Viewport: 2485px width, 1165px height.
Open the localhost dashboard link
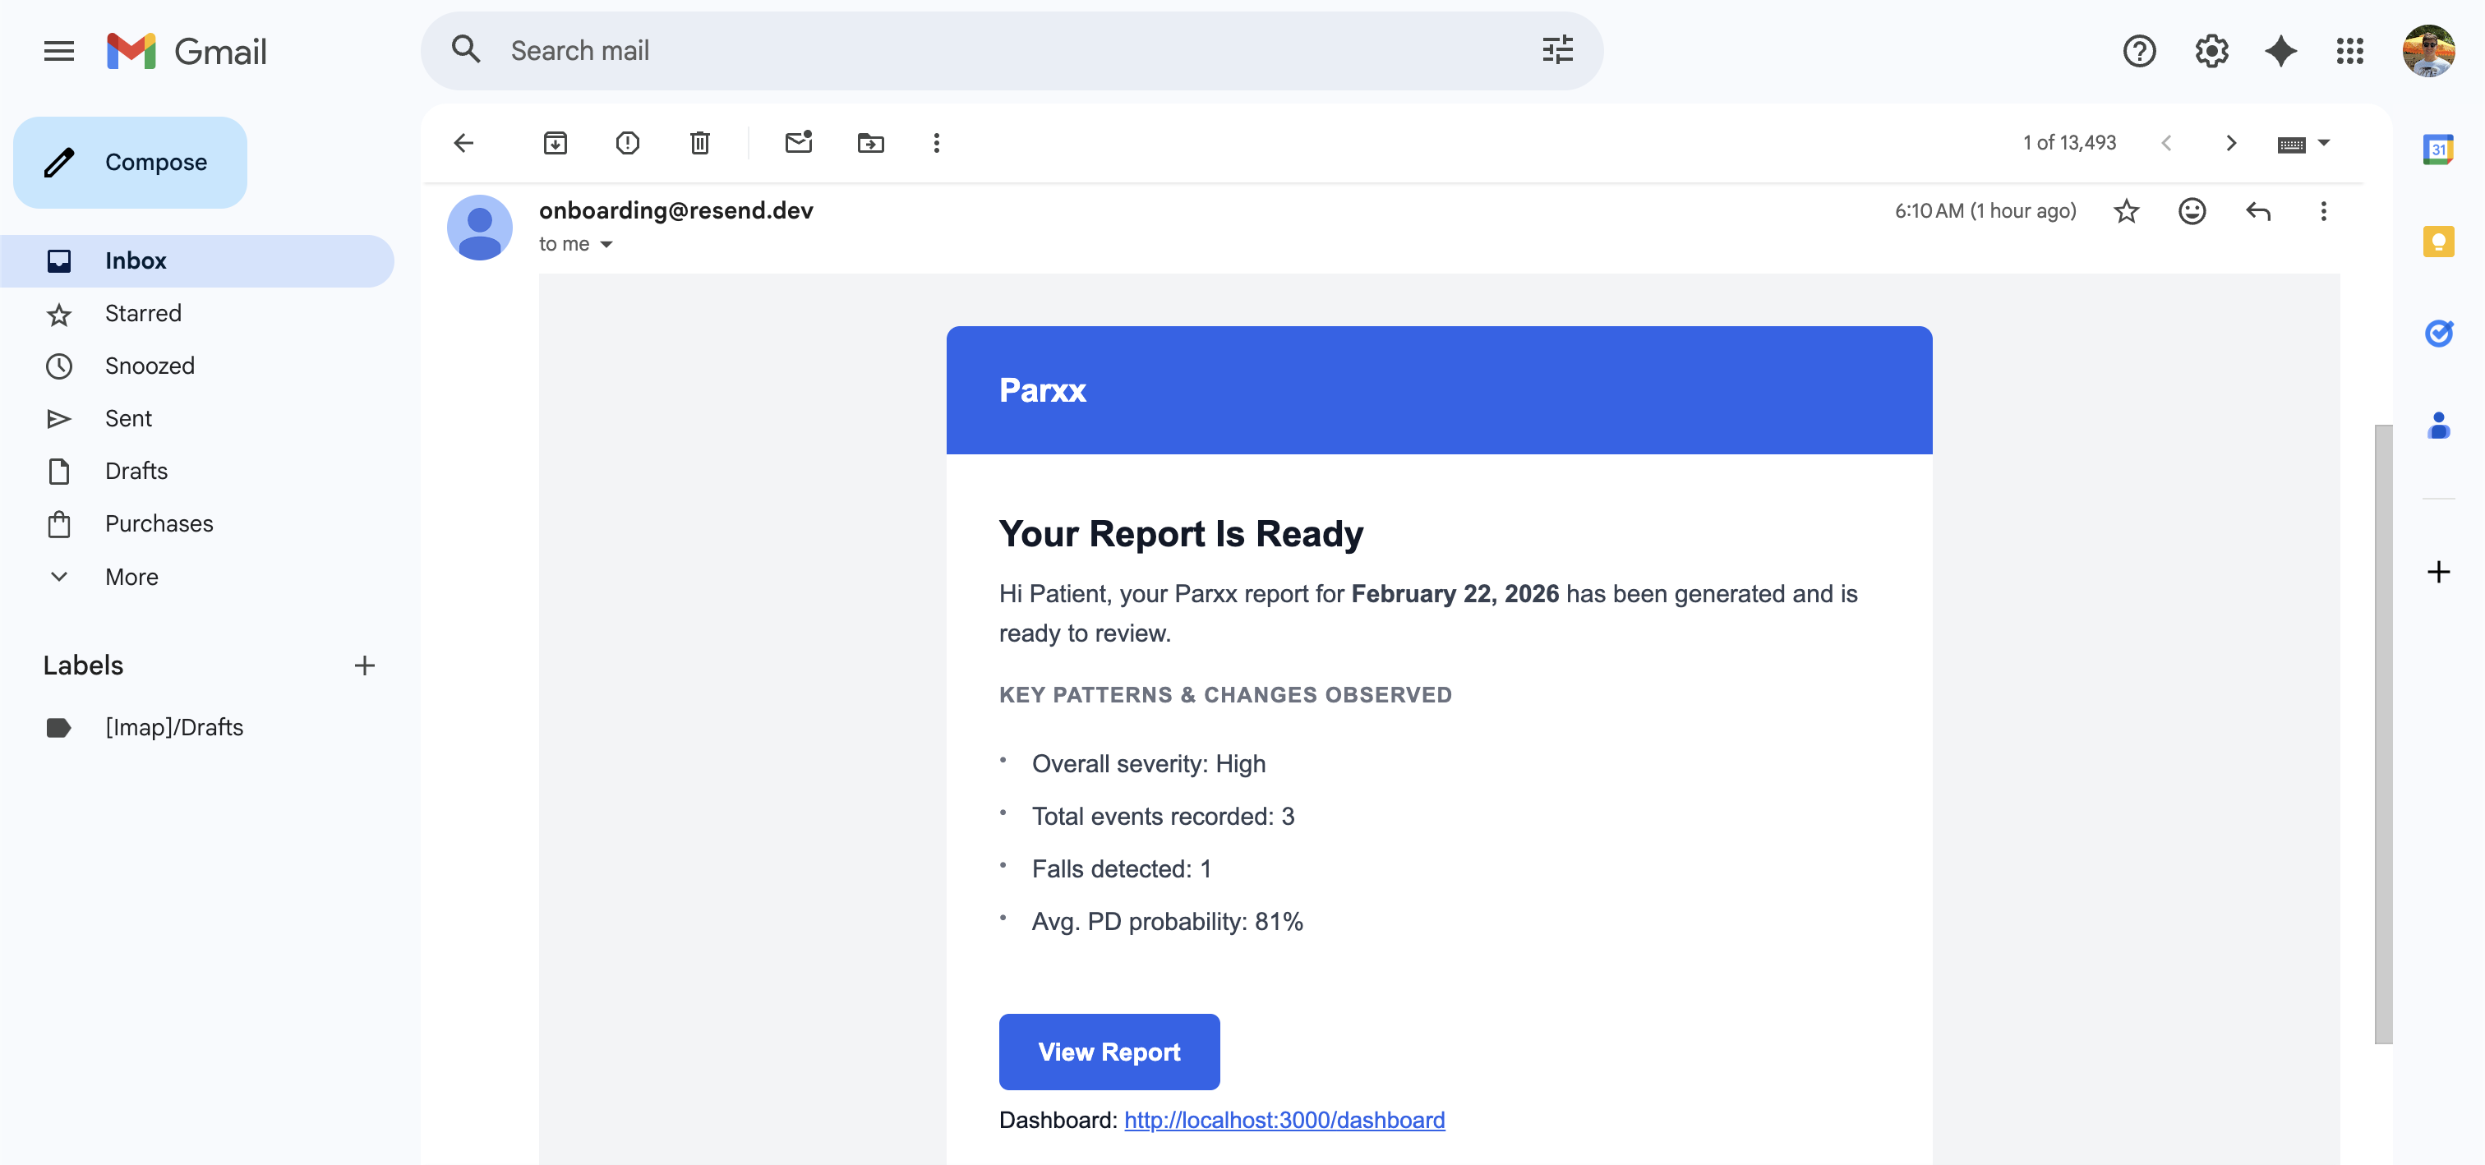click(x=1284, y=1120)
